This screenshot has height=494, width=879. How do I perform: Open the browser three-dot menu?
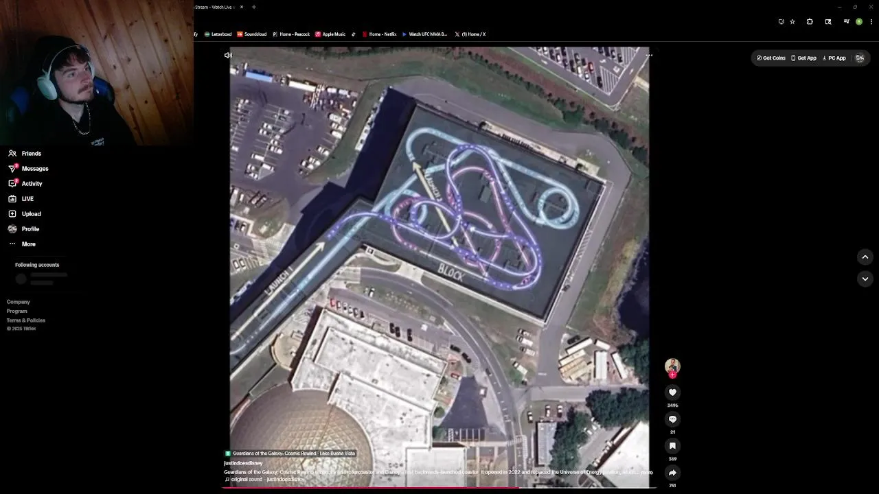click(870, 21)
